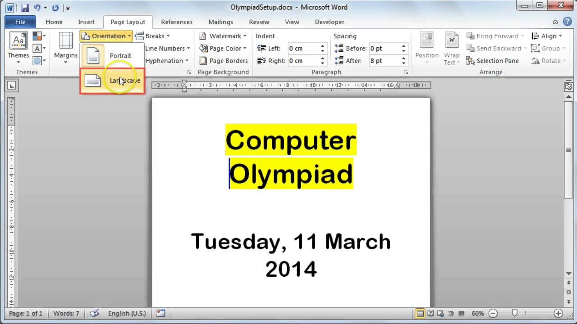Open Theme Effects dropdown
This screenshot has height=324, width=577.
[39, 60]
